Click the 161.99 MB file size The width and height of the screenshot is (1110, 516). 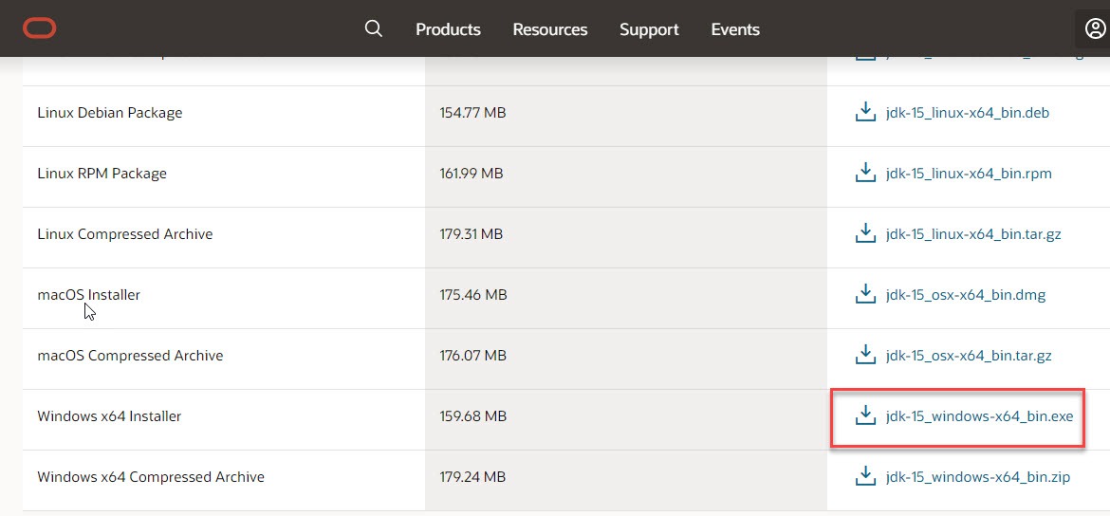click(472, 174)
